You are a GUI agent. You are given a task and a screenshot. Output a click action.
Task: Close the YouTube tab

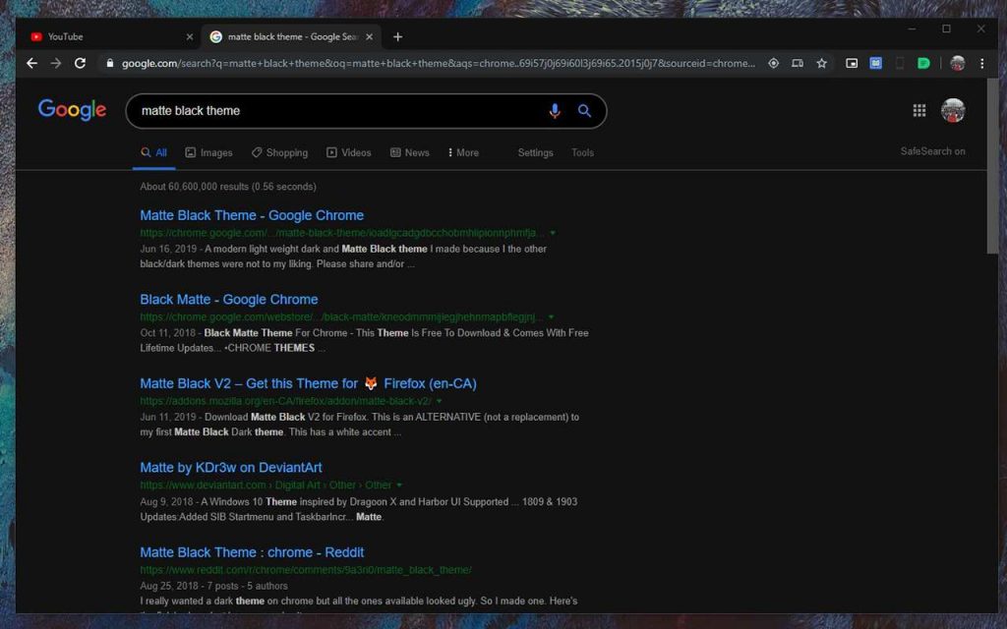point(190,36)
